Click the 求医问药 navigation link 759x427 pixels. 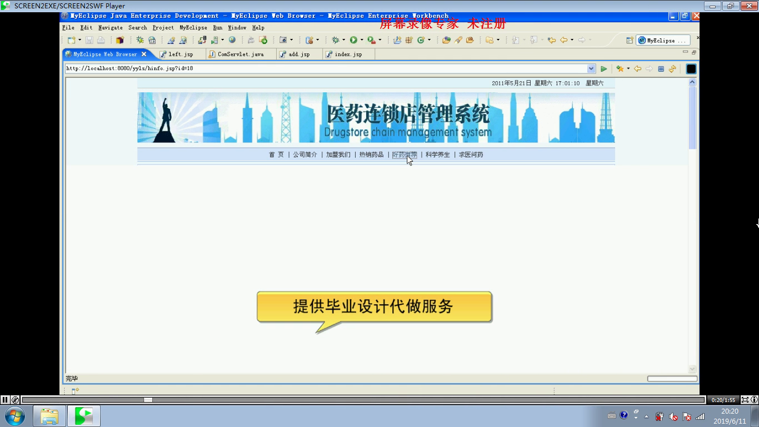coord(471,155)
